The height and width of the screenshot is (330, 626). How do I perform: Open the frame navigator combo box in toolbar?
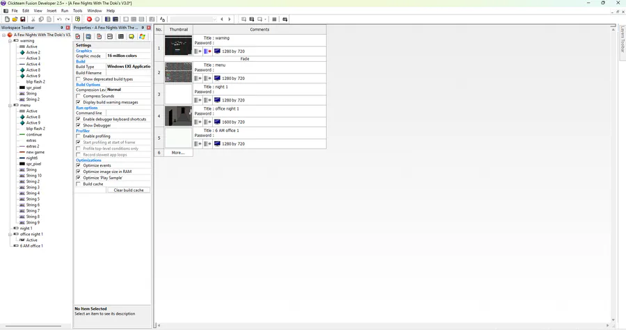(x=193, y=19)
